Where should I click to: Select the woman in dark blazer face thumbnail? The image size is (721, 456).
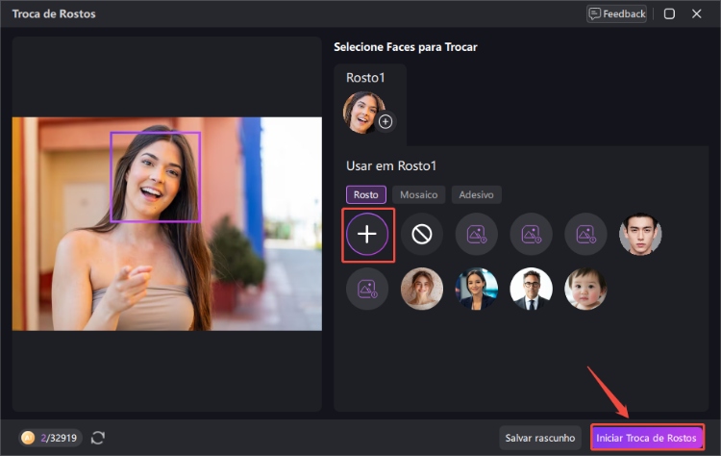[477, 289]
